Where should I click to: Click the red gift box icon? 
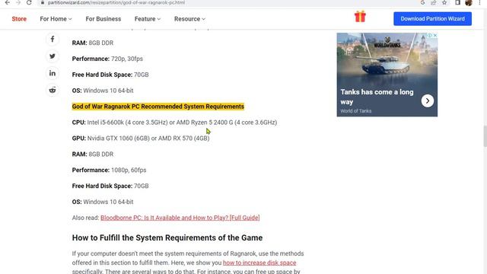click(360, 17)
